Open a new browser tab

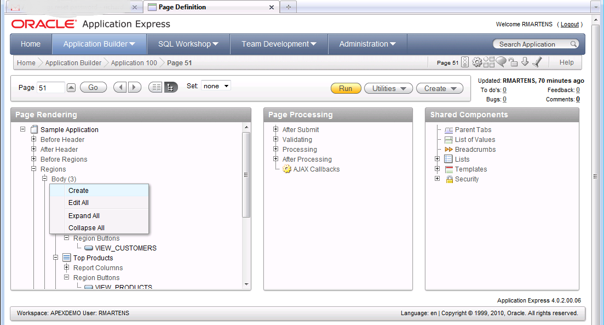[x=289, y=7]
